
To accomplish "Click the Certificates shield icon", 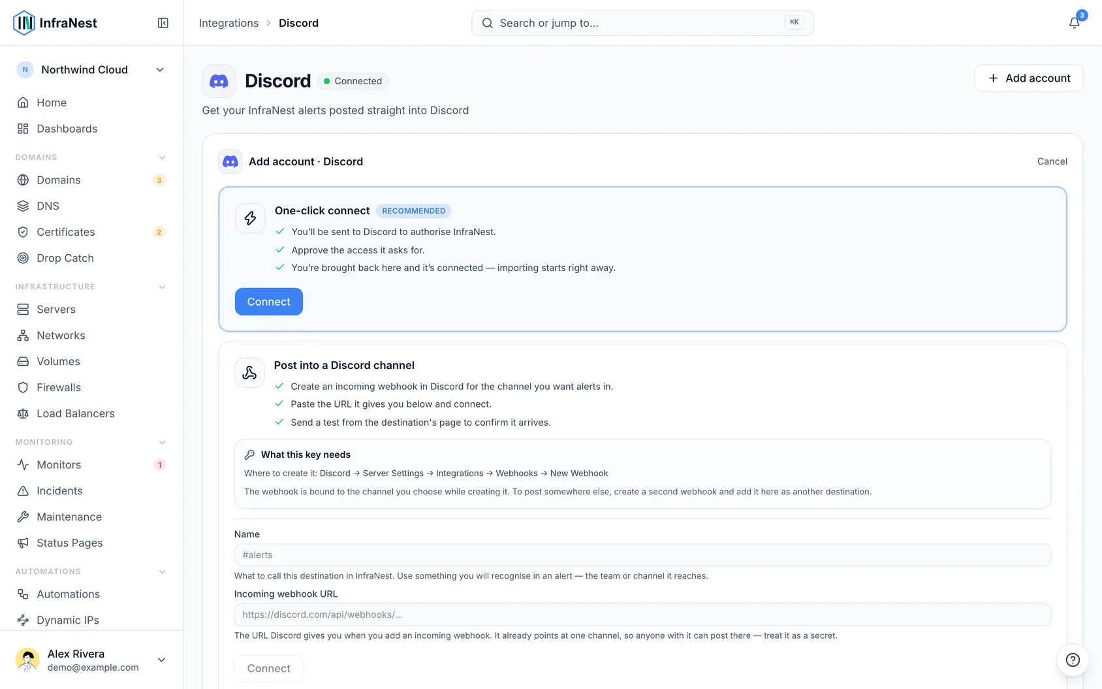I will click(23, 232).
